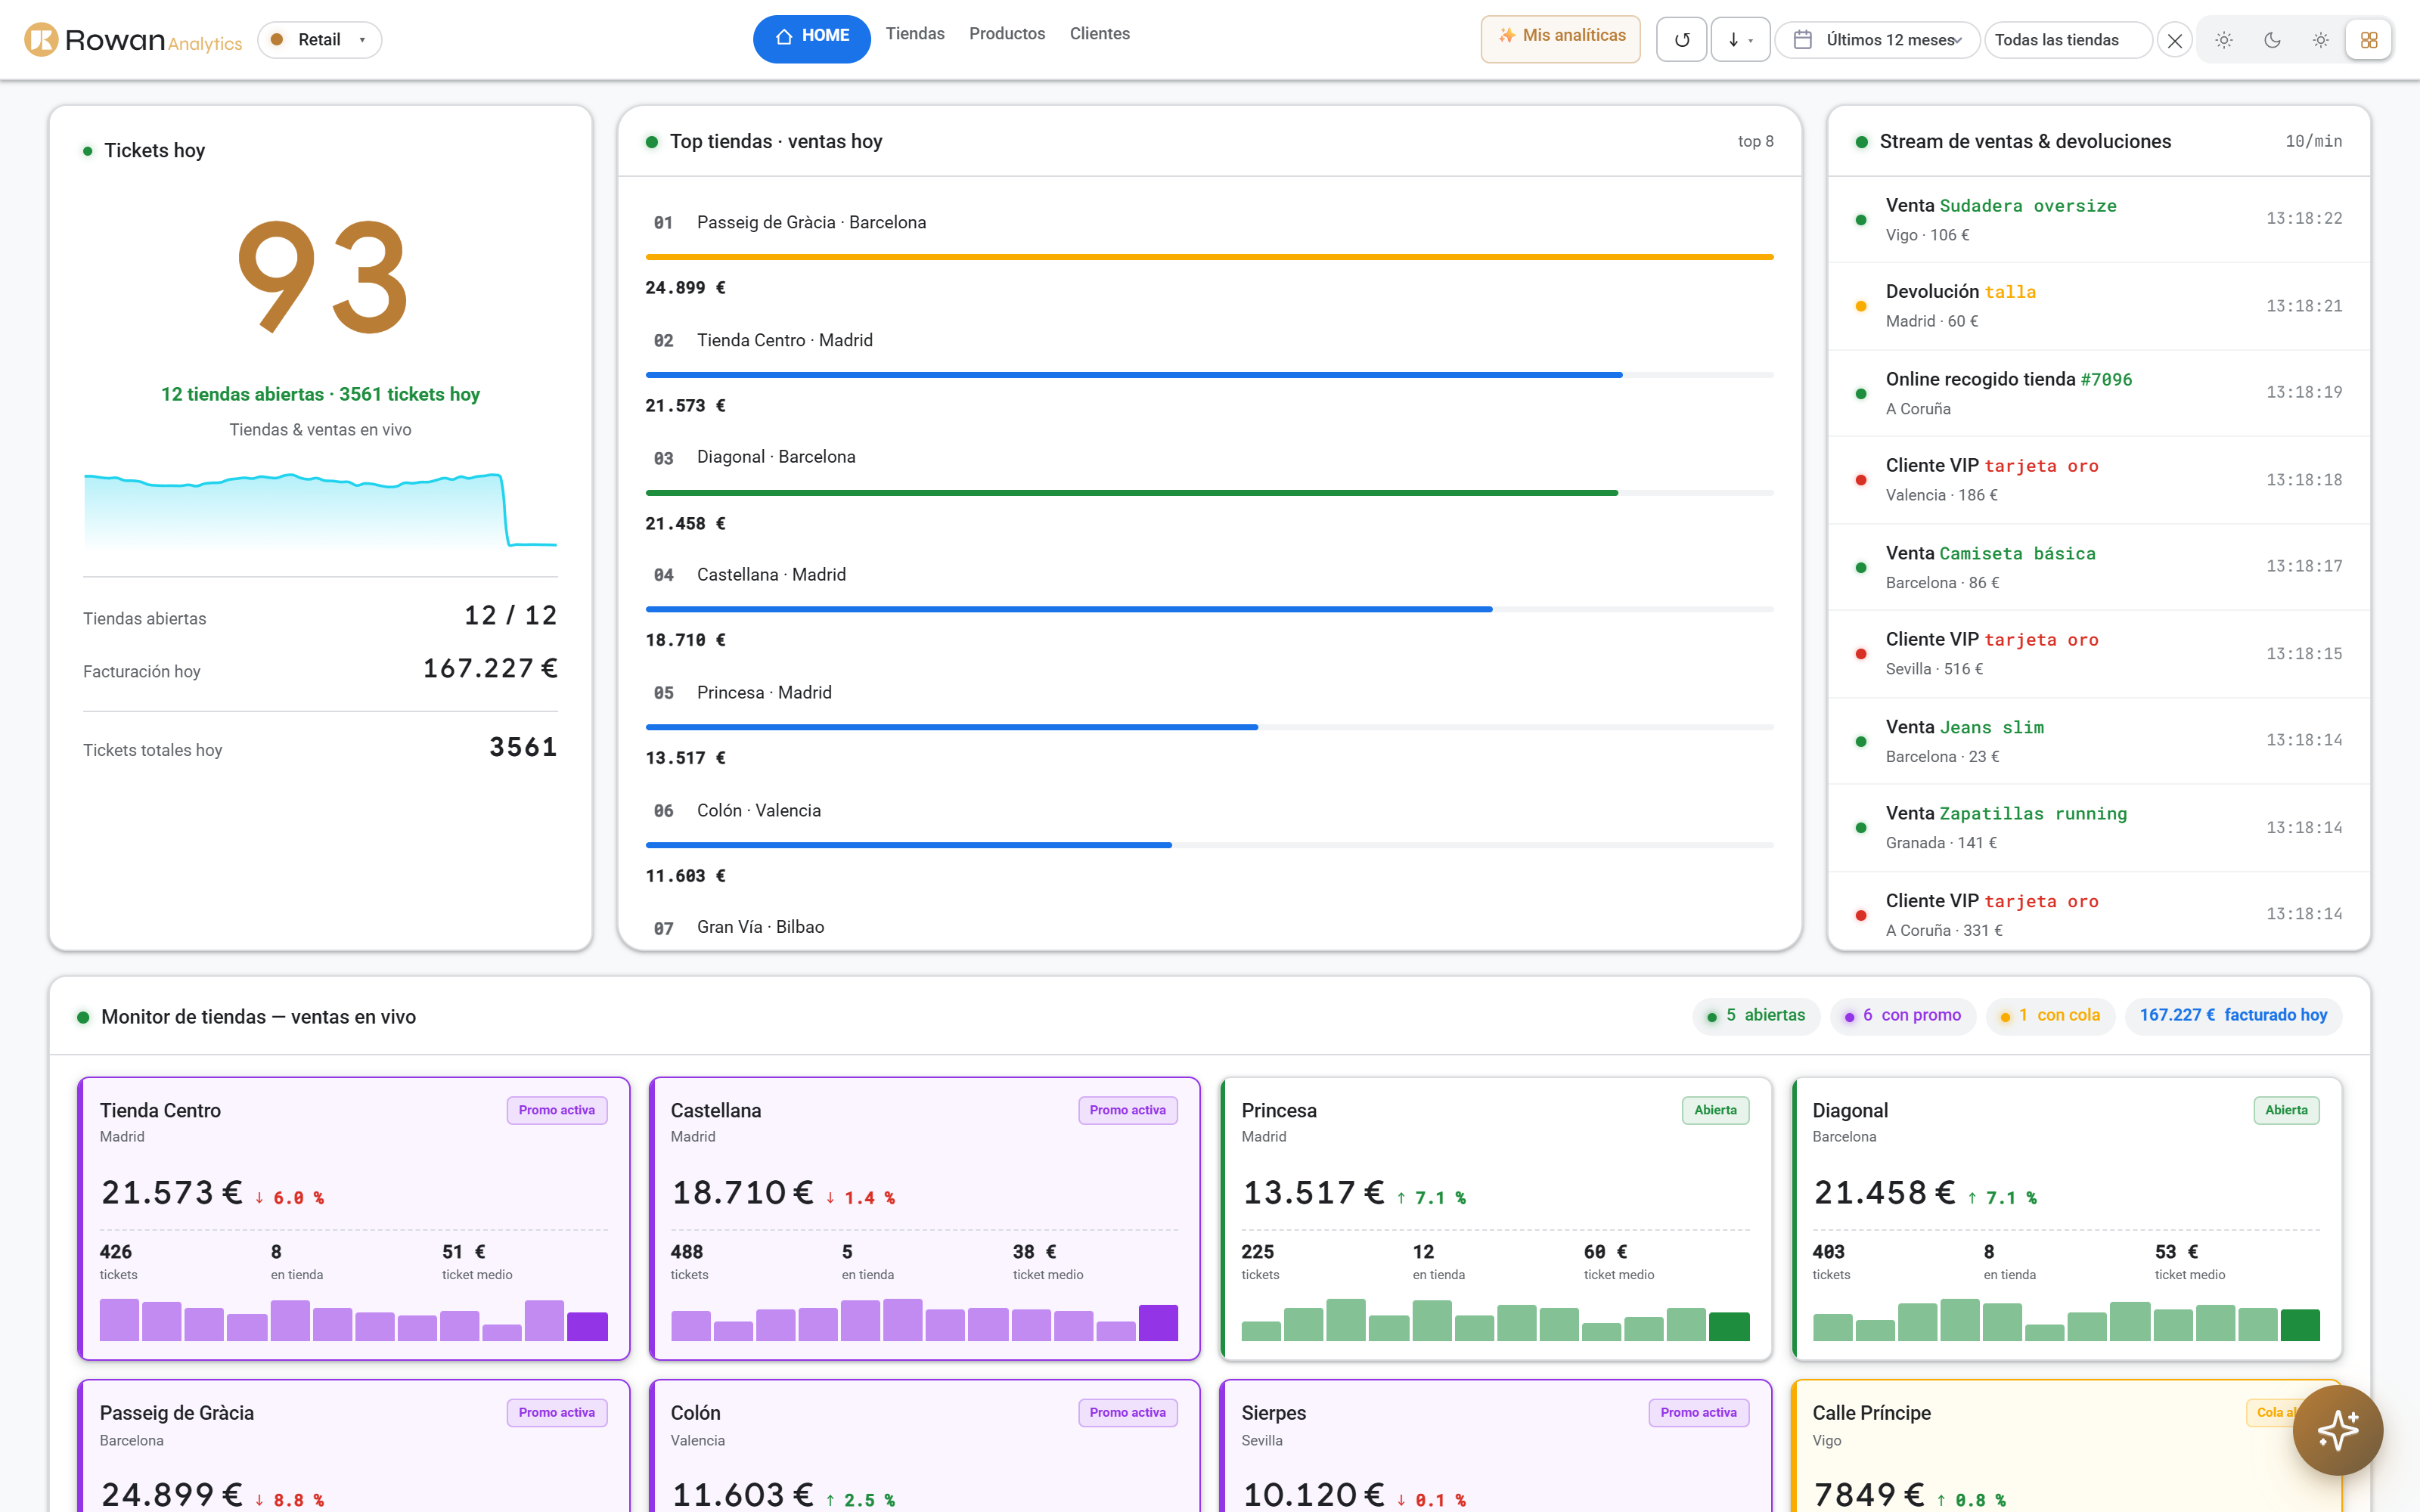Click the sparkle icon in Mis analíticas
Image resolution: width=2420 pixels, height=1512 pixels.
tap(1506, 36)
